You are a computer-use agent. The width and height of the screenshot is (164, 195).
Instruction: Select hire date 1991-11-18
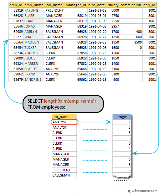pos(97,10)
